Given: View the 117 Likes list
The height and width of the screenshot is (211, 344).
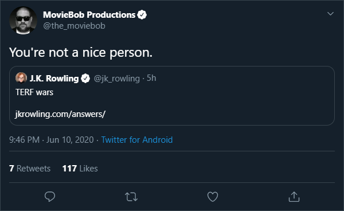Looking at the screenshot, I should coord(80,169).
